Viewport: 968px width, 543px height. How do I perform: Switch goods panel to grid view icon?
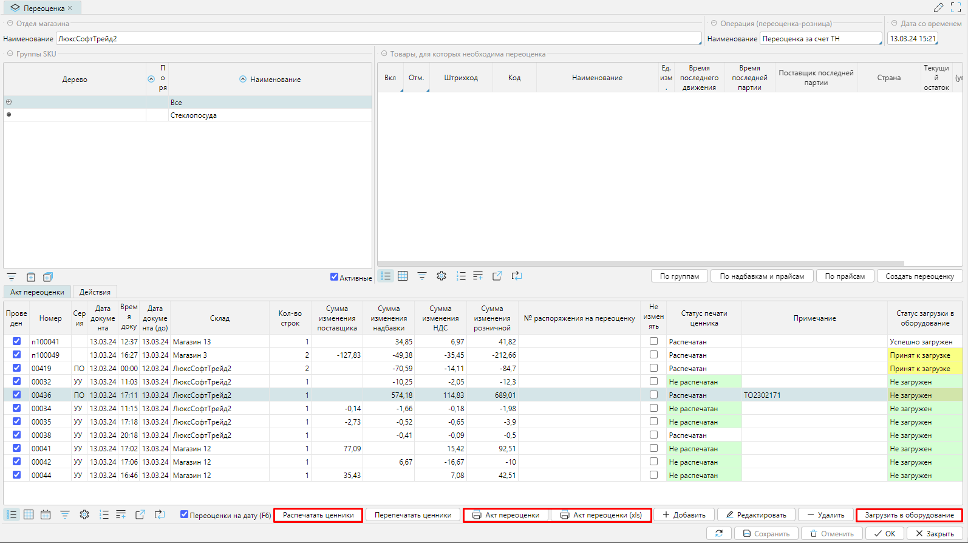tap(403, 276)
